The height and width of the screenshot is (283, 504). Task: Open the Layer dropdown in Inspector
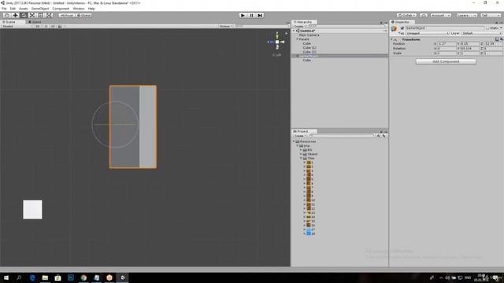pos(481,33)
